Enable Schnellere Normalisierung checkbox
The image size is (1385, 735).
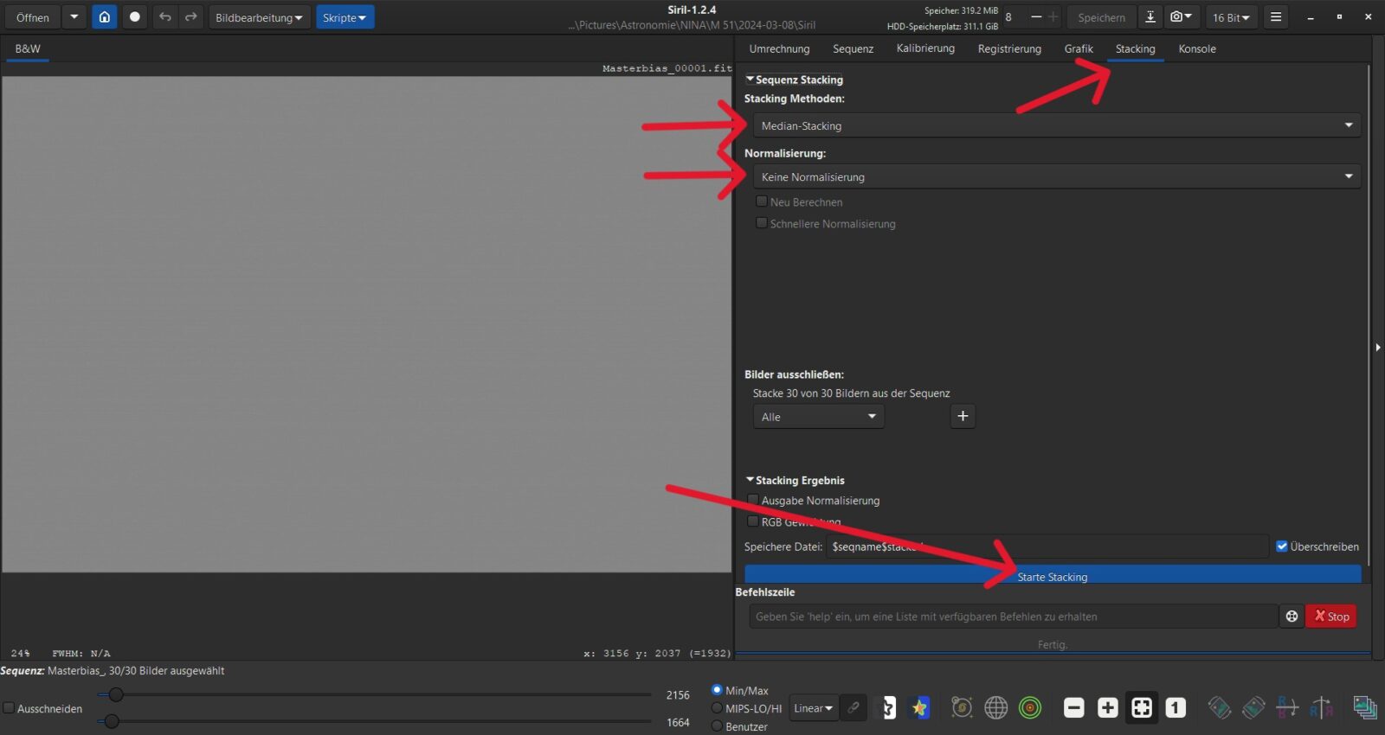click(762, 223)
